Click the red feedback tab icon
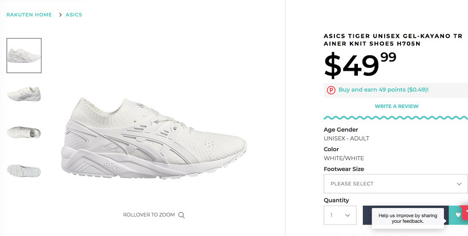 pos(466,212)
